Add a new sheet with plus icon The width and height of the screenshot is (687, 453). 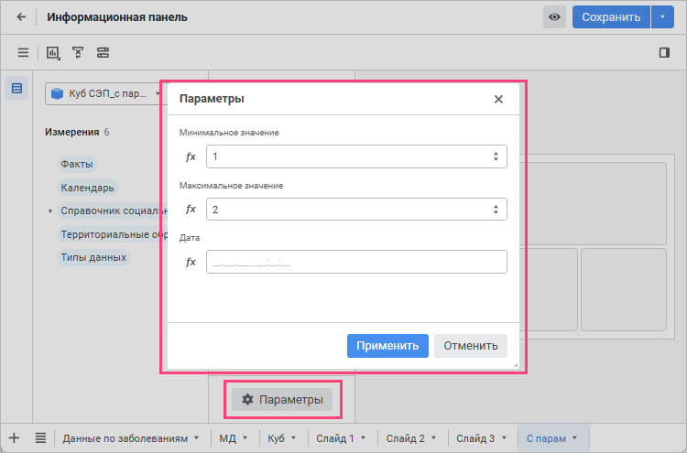coord(14,437)
